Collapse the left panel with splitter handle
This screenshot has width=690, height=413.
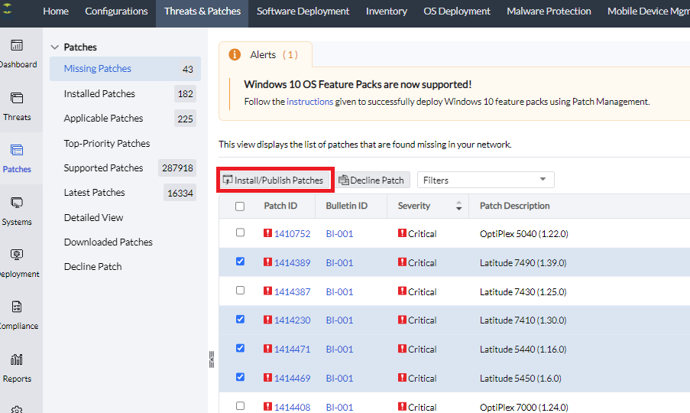point(212,359)
